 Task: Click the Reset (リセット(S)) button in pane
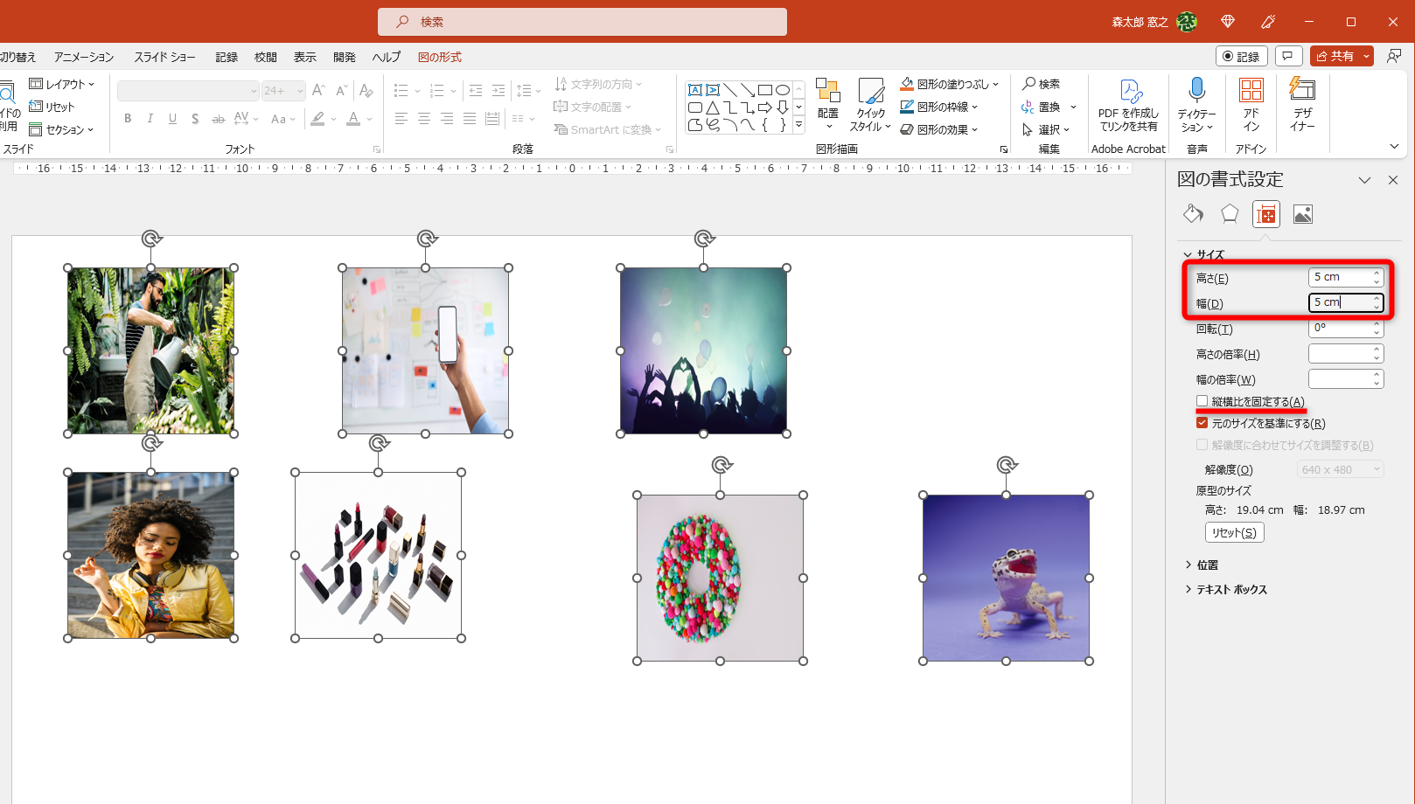click(1235, 532)
